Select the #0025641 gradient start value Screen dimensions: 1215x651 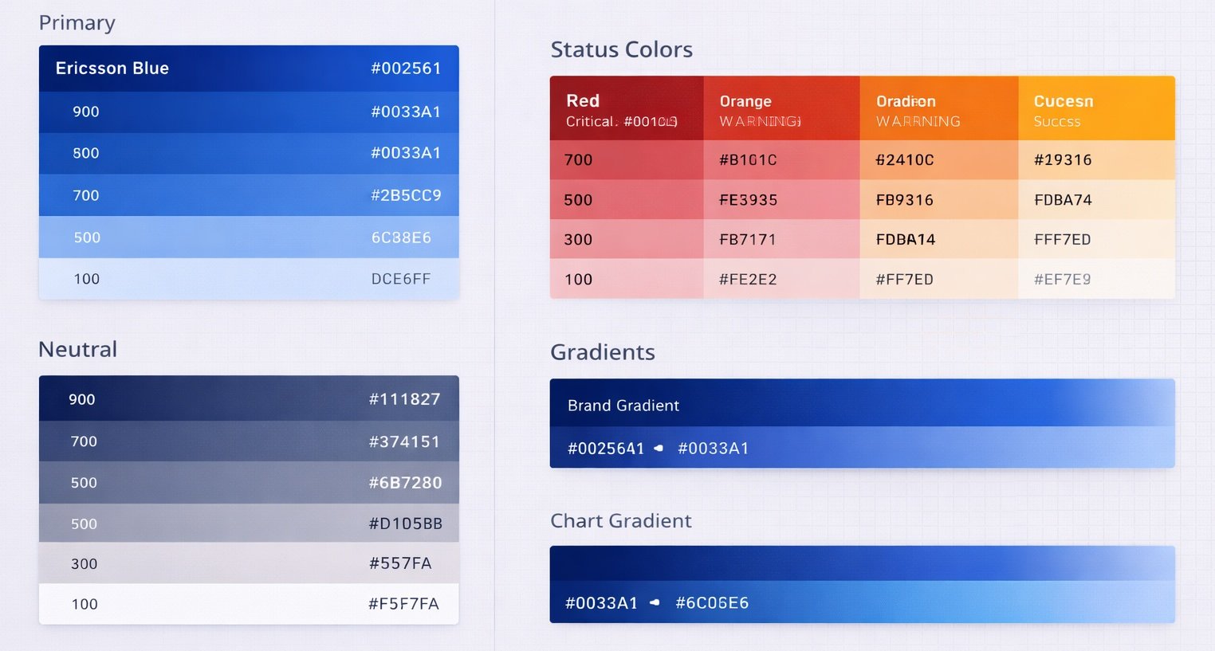(x=606, y=449)
